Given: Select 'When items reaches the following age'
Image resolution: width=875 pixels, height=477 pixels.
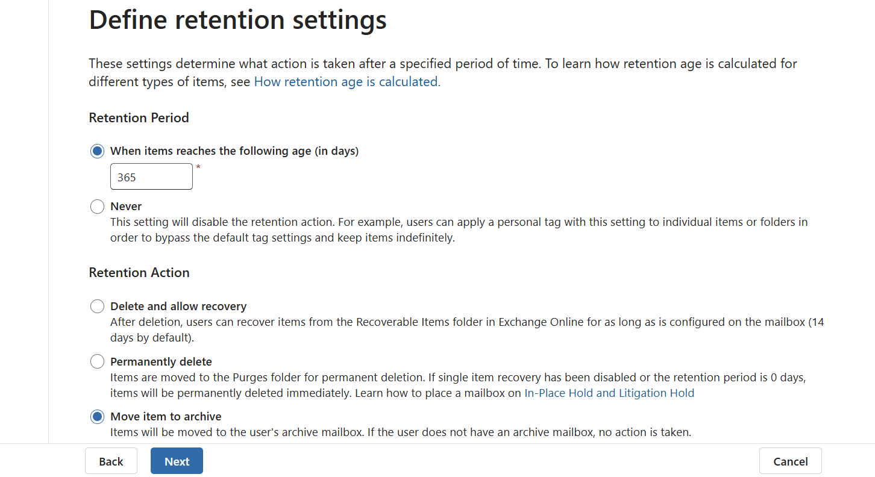Looking at the screenshot, I should pyautogui.click(x=97, y=151).
